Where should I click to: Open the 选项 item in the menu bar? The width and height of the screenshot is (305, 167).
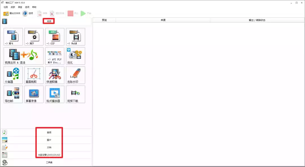pos(27,7)
